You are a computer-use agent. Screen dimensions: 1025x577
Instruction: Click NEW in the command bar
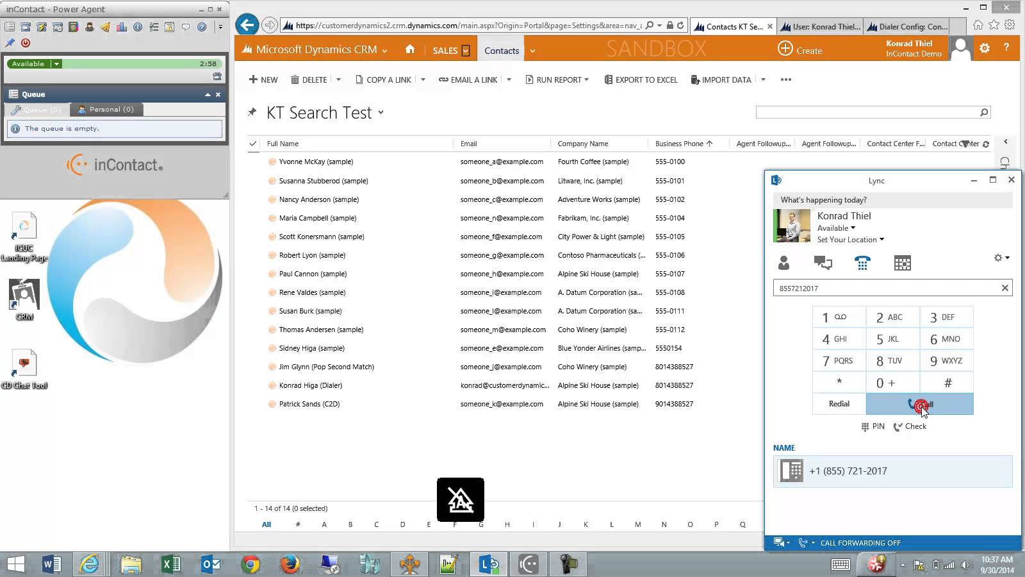[263, 79]
